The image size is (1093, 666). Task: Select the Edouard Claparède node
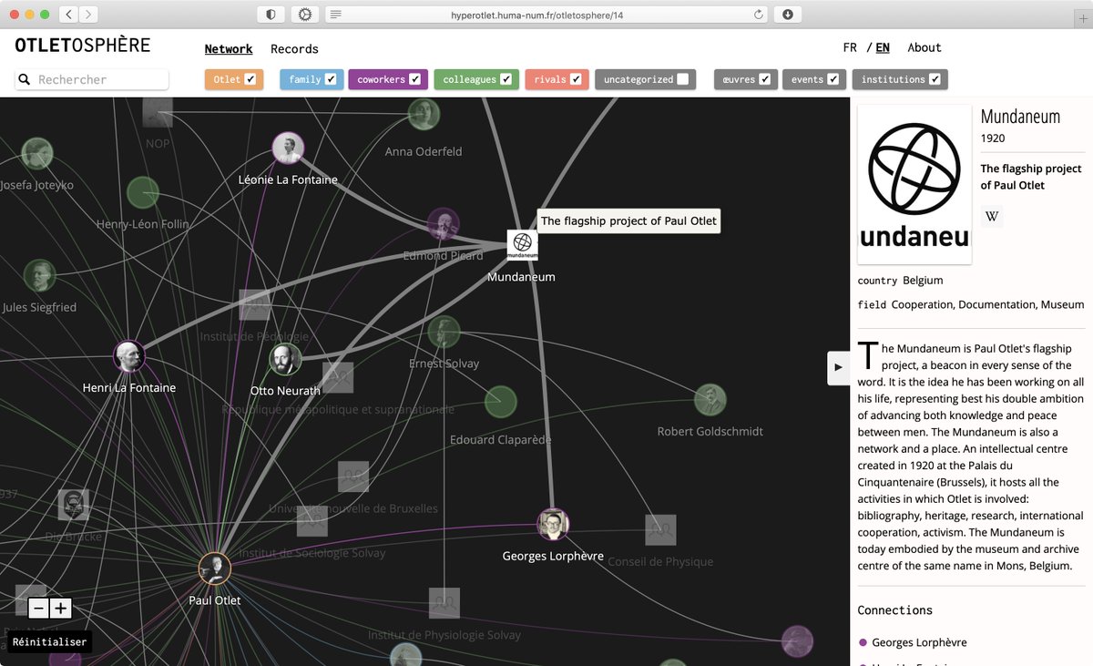point(500,402)
